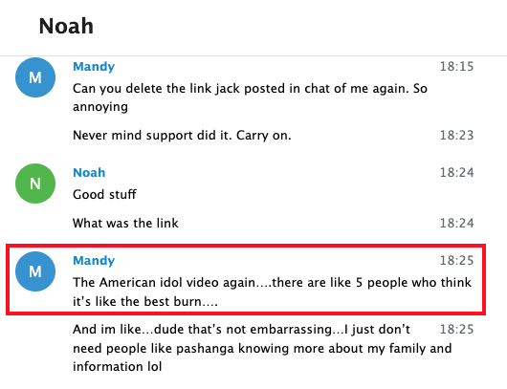Select the message starting 'And im like...dude'
This screenshot has height=389, width=507.
point(262,348)
